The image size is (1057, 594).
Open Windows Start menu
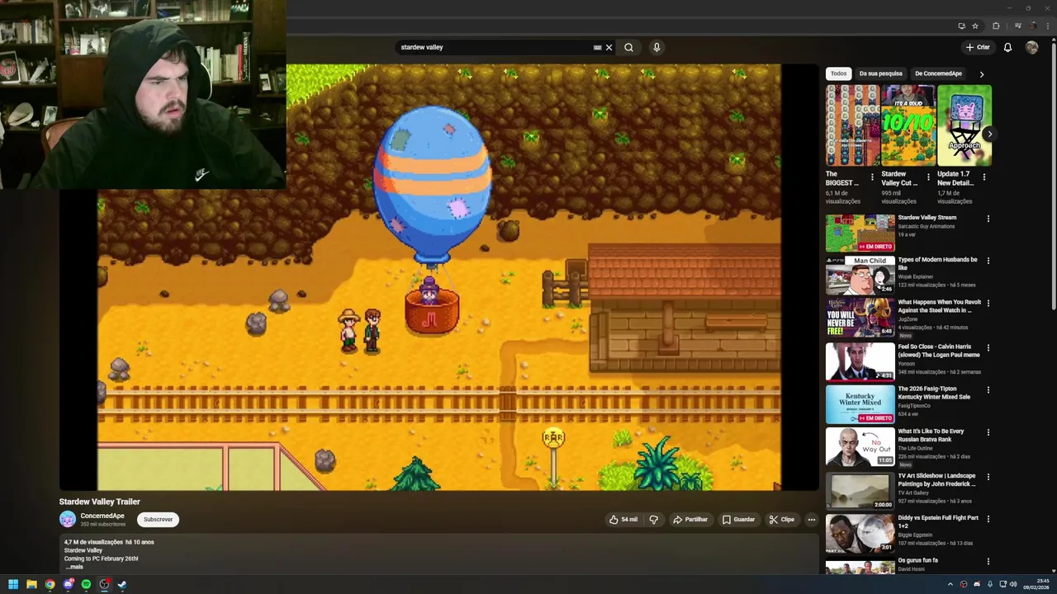(13, 584)
